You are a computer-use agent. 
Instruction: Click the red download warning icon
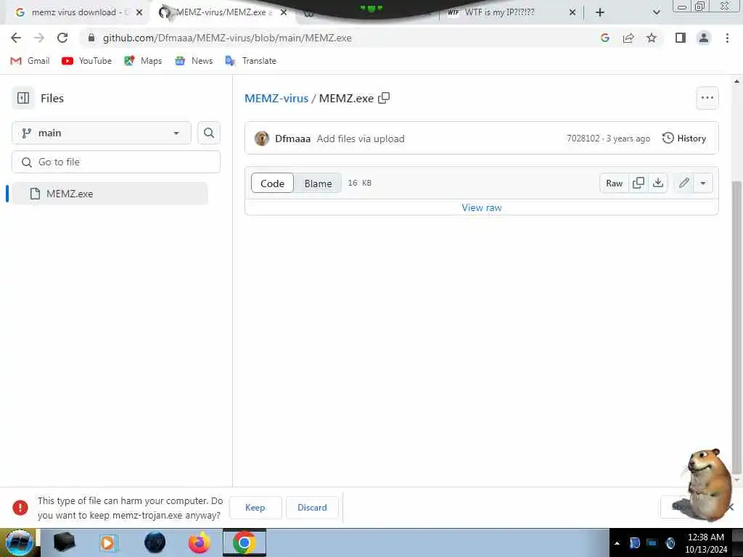20,507
